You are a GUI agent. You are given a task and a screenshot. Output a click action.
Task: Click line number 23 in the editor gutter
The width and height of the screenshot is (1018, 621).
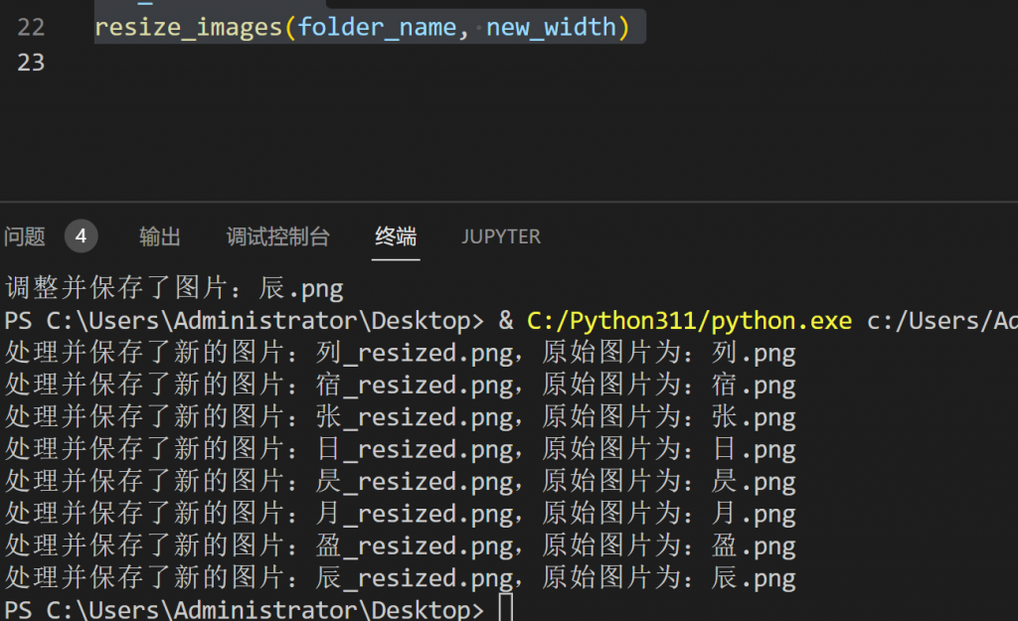coord(31,62)
